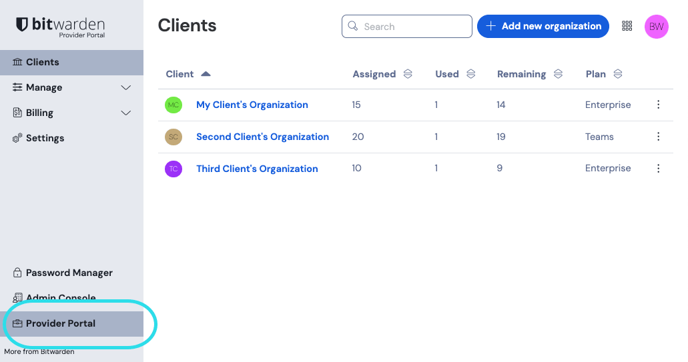Open Second Client's Organization link
688x362 pixels.
(x=262, y=137)
